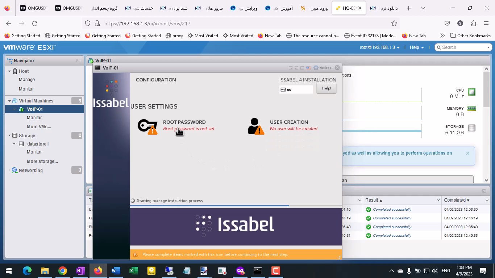495x278 pixels.
Task: Click the Memory module icon
Action: pyautogui.click(x=471, y=108)
